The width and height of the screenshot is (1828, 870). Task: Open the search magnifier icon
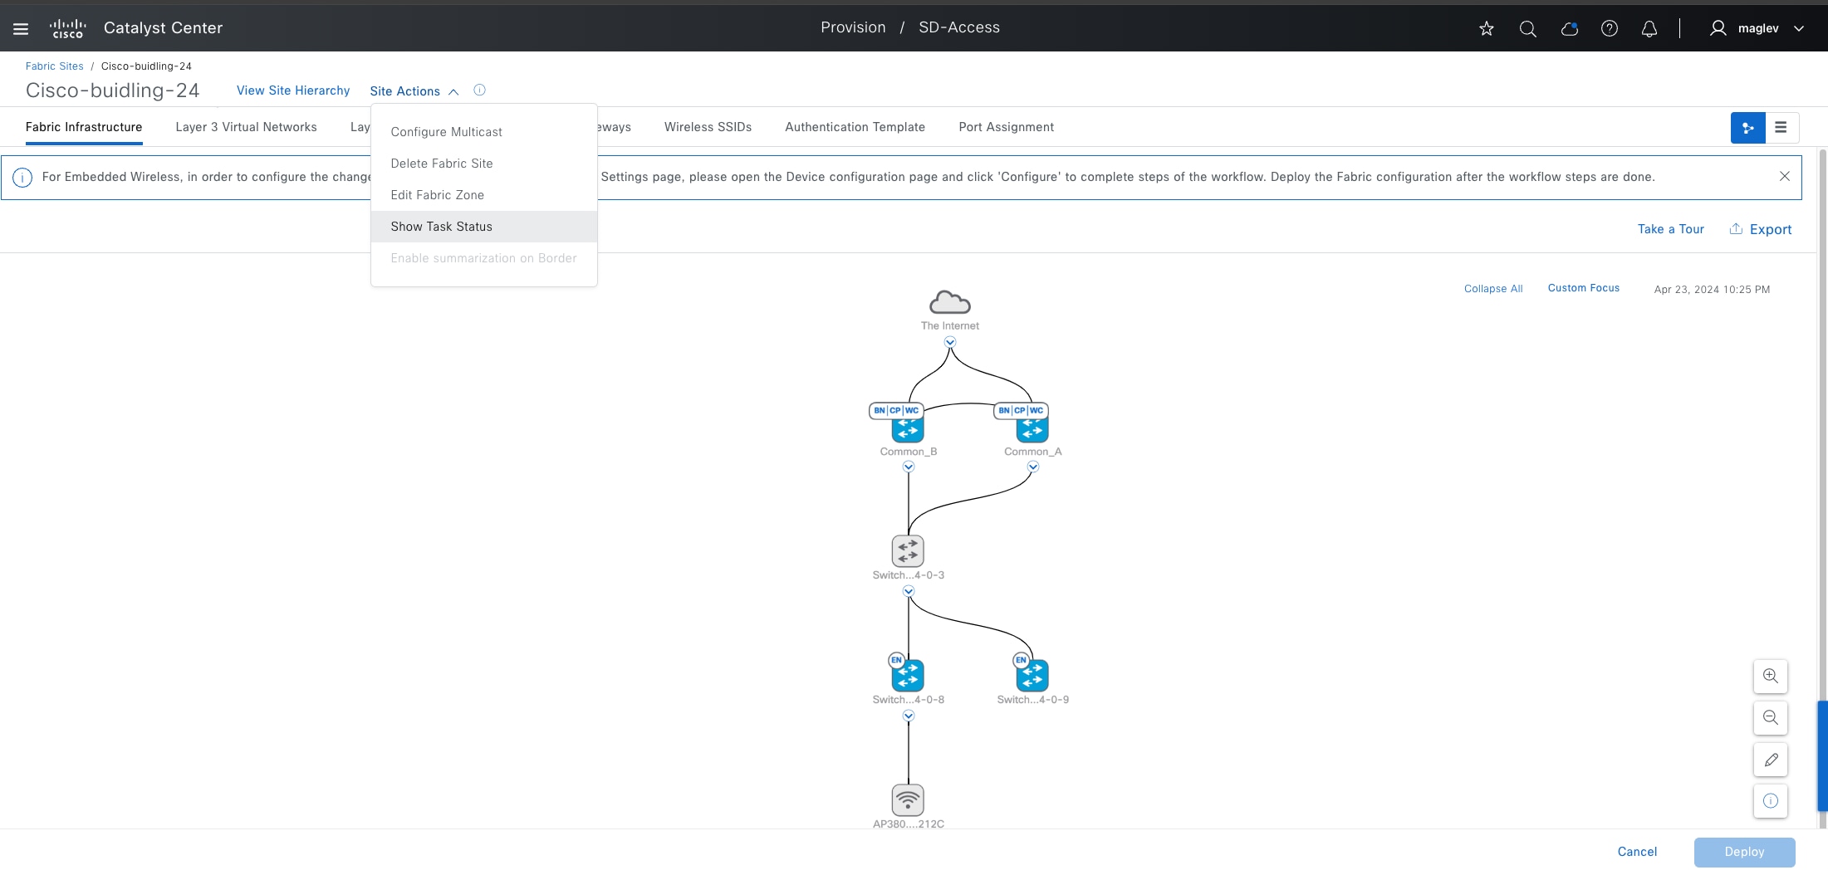[x=1527, y=29]
